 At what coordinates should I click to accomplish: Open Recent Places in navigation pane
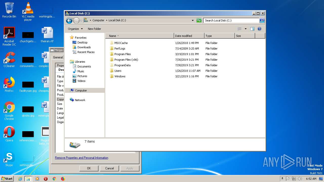(x=86, y=52)
